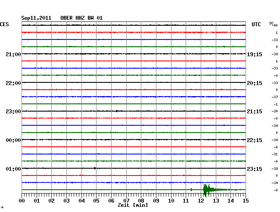Screen dimensions: 280x212
Task: Click minute 08 on the time axis
Action: pos(141,200)
